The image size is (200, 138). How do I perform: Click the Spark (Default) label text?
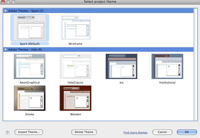coord(30,43)
